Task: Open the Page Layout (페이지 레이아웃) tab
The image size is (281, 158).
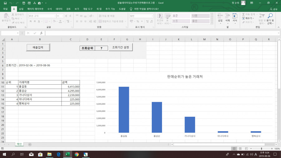Action: [35, 9]
